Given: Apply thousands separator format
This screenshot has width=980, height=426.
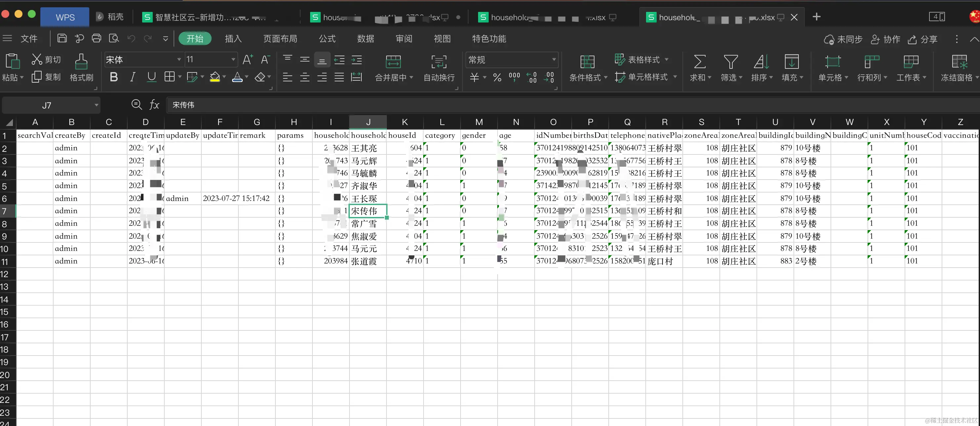Looking at the screenshot, I should [x=514, y=77].
